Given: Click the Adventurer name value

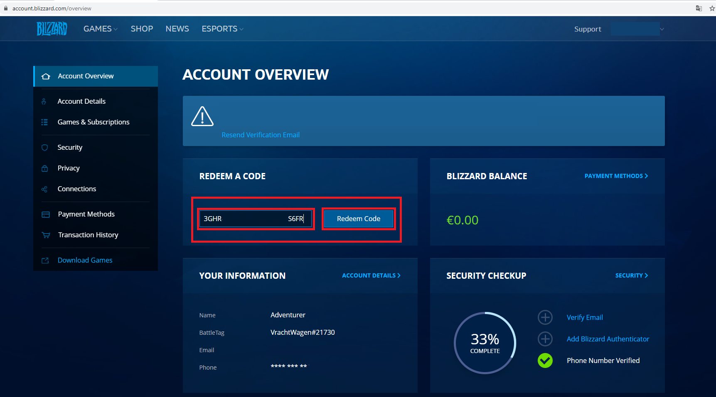Looking at the screenshot, I should click(288, 315).
